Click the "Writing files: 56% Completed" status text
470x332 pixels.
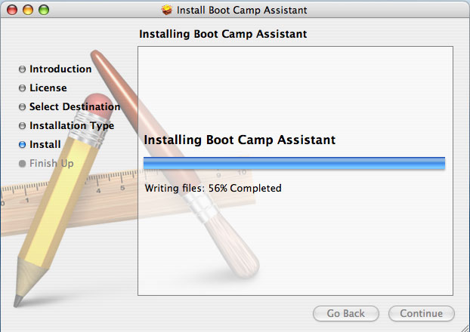click(213, 188)
